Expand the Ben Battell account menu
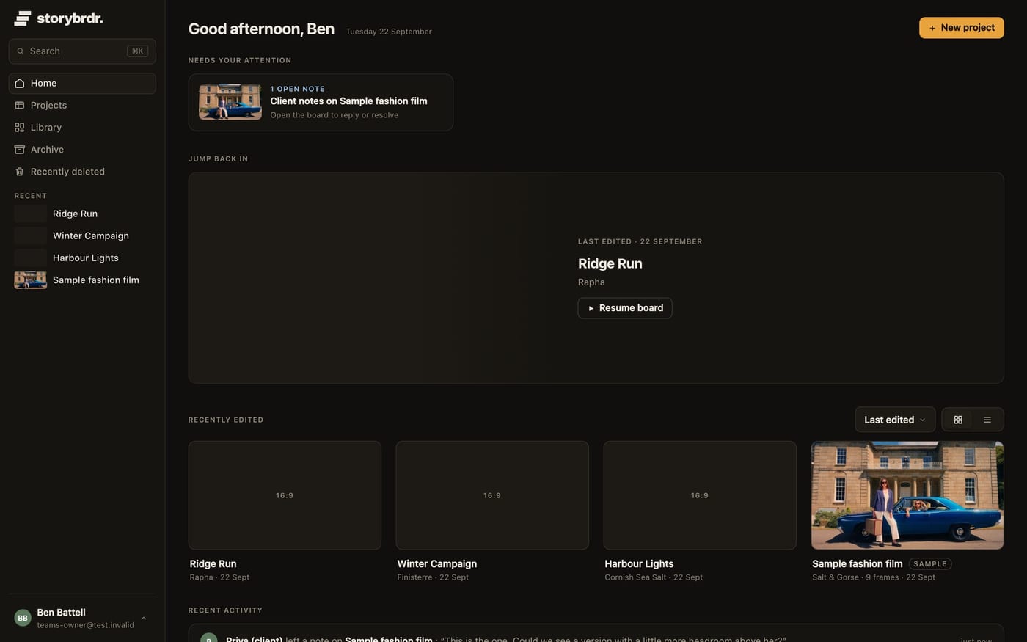1027x642 pixels. coord(144,618)
